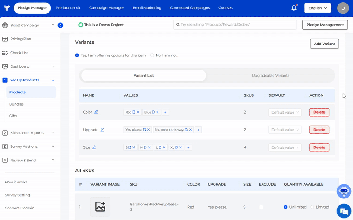Screen dimensions: 353x220
Task: Select 'No, I am not' option
Action: click(153, 55)
